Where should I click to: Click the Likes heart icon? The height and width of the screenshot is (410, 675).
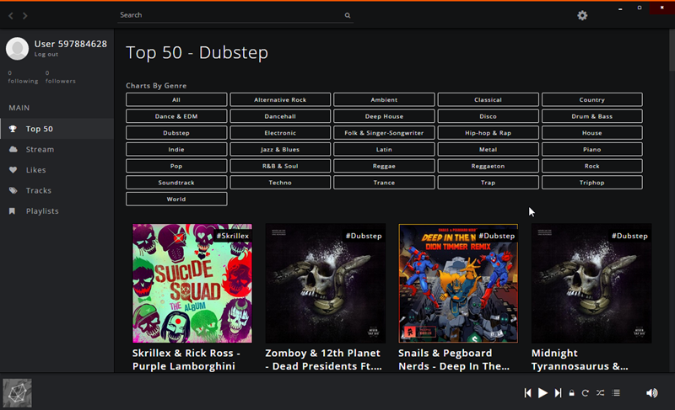pos(13,170)
